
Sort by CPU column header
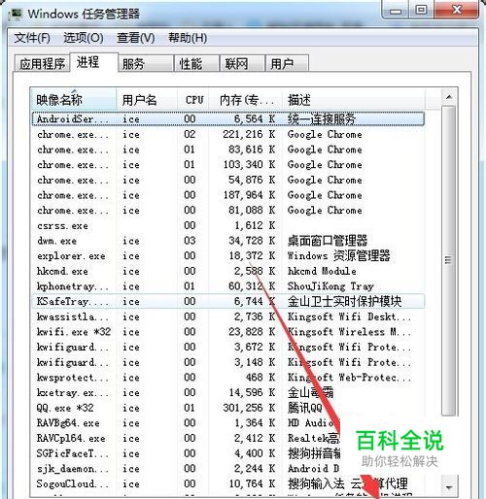tap(193, 100)
